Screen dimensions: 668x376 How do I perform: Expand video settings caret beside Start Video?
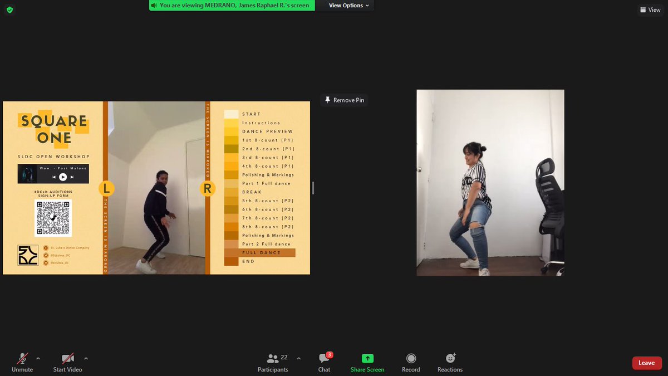(86, 358)
